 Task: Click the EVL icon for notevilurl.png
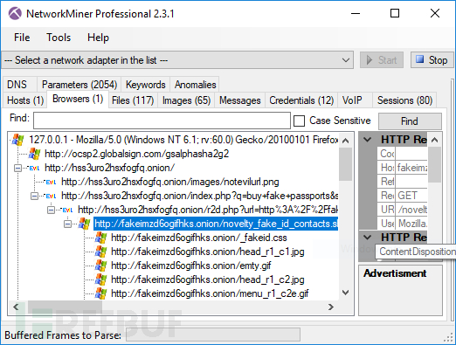(x=51, y=182)
